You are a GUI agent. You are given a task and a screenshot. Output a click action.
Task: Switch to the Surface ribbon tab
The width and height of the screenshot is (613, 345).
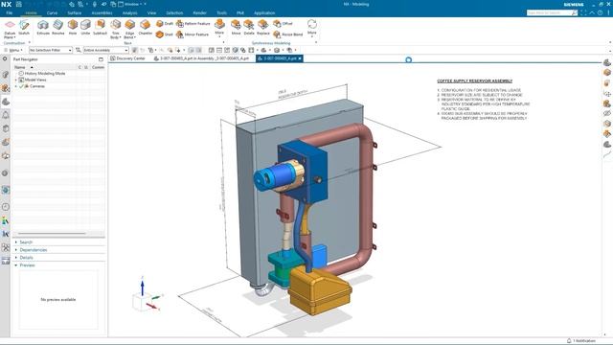[75, 12]
